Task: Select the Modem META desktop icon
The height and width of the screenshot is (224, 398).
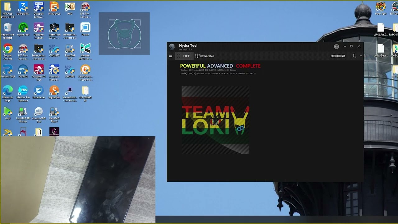Action: [x=85, y=52]
